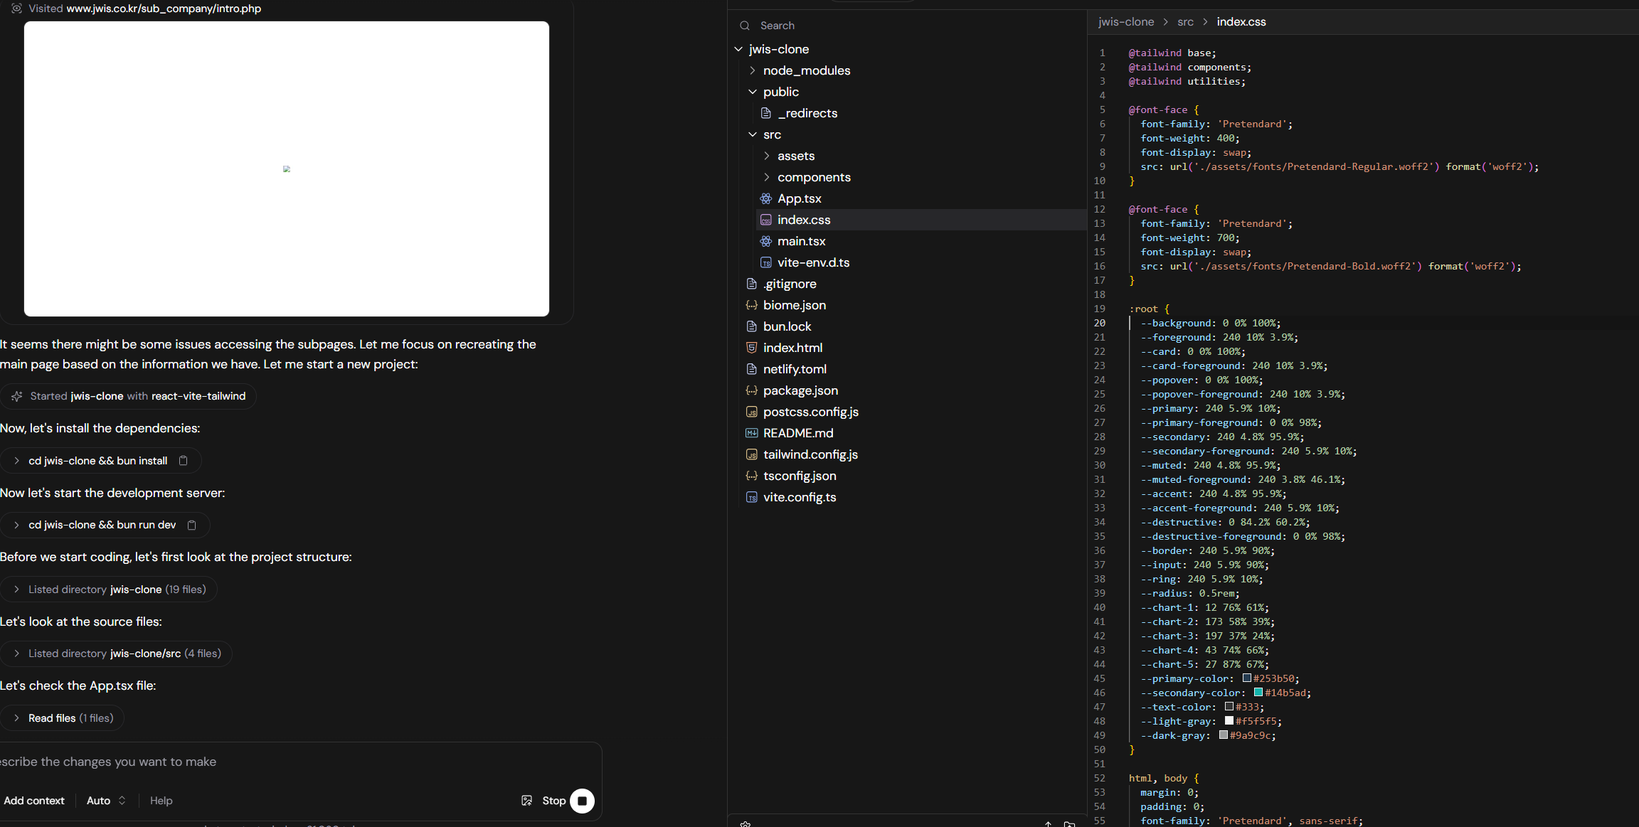The image size is (1639, 827).
Task: Copy the bun install command
Action: click(184, 461)
